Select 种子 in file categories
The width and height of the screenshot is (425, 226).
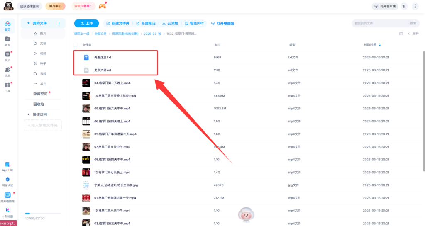(x=43, y=63)
